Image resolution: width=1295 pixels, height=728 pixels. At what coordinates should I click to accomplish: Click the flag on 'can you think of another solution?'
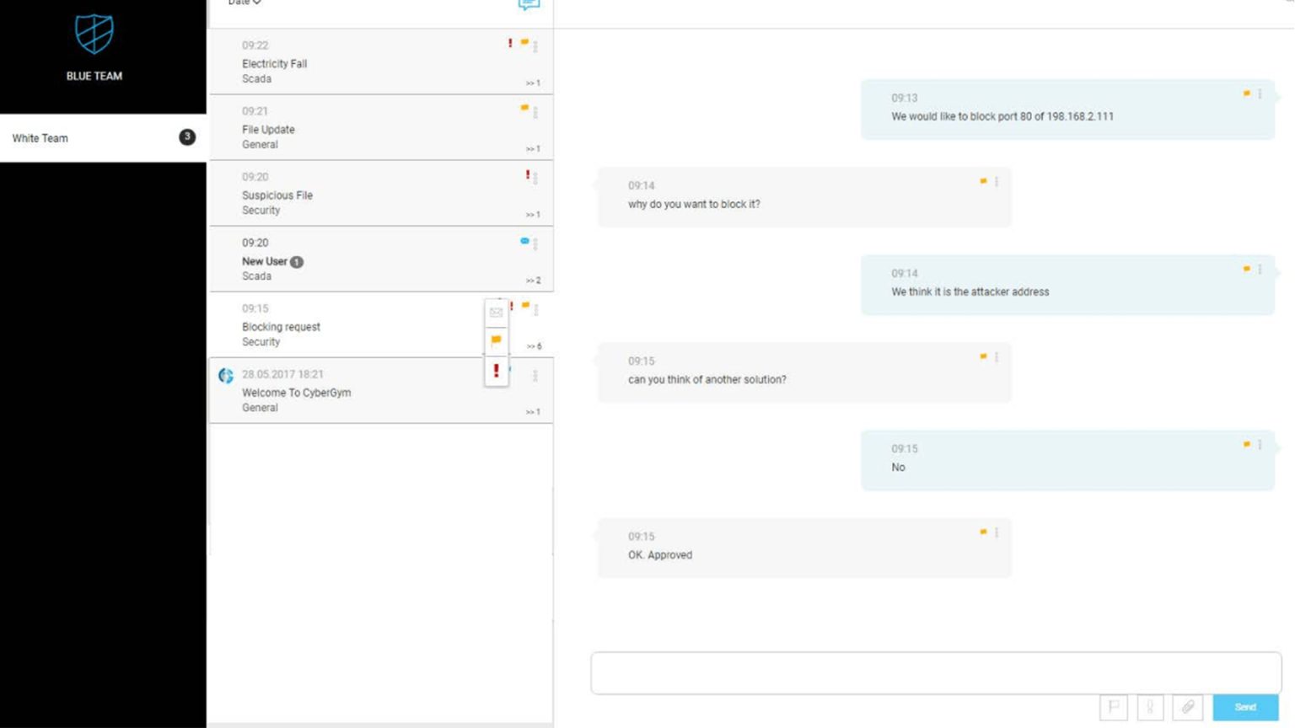(x=983, y=356)
